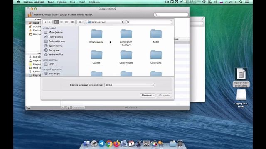Open the Apple menu
Viewport: 266px width, 149px height.
(18, 2)
